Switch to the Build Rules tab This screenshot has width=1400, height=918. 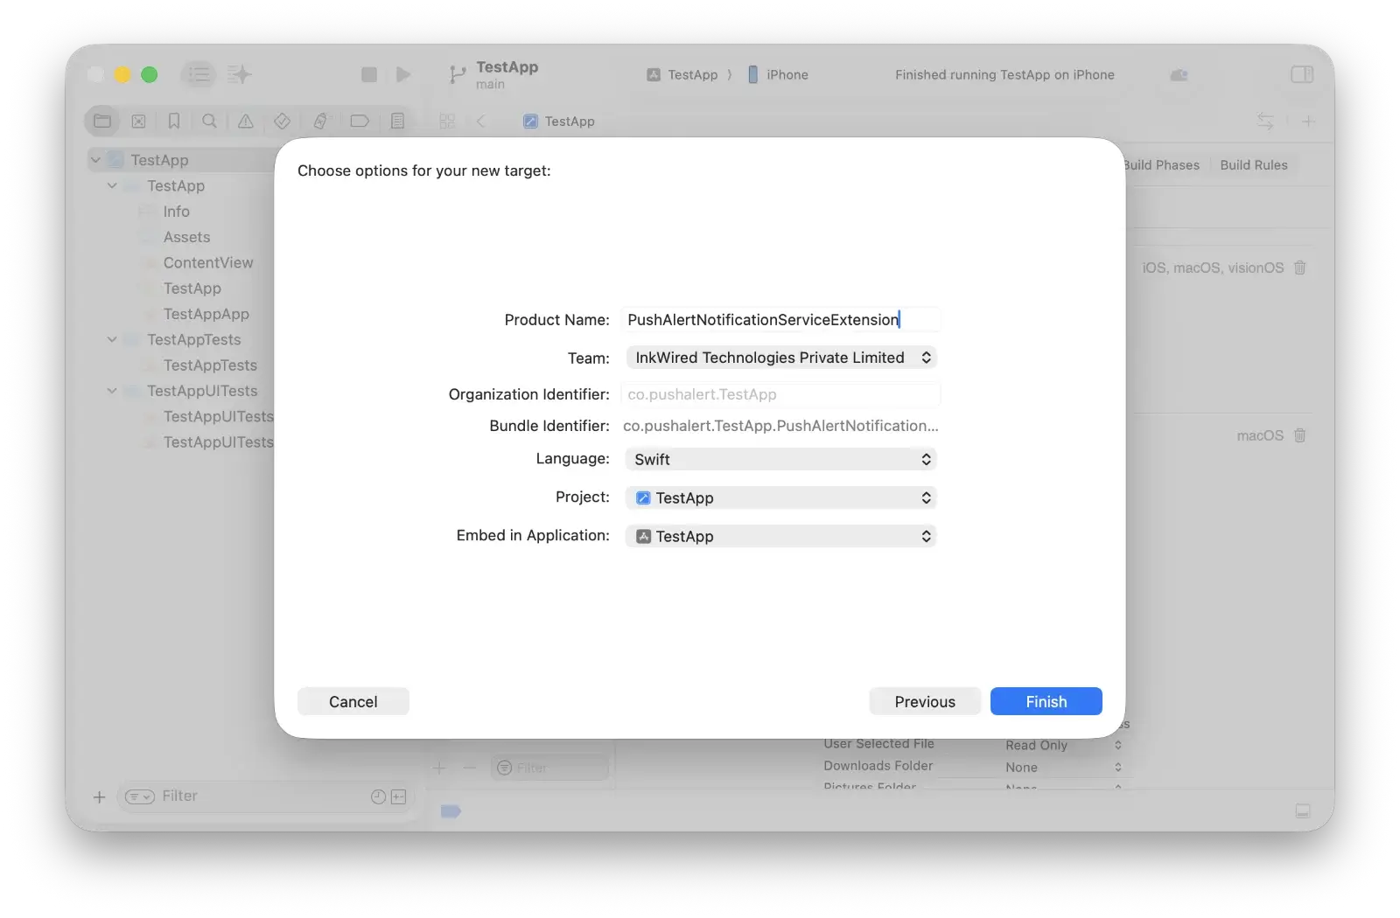click(x=1253, y=165)
